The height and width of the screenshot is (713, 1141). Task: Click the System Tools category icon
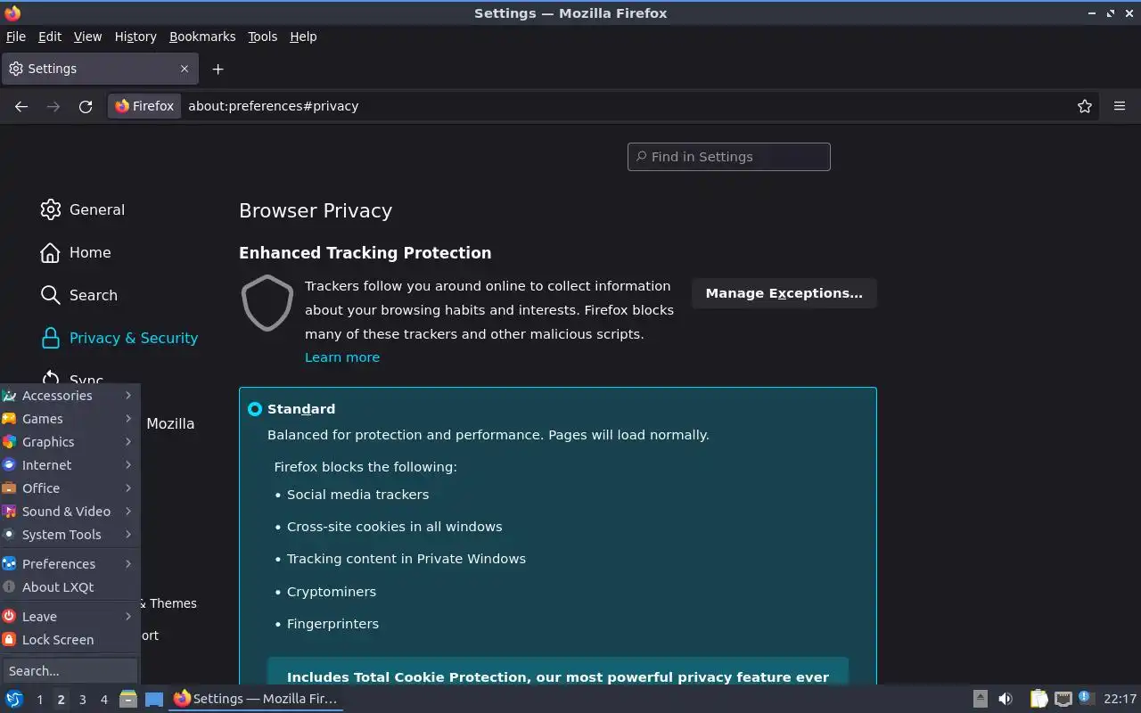9,535
